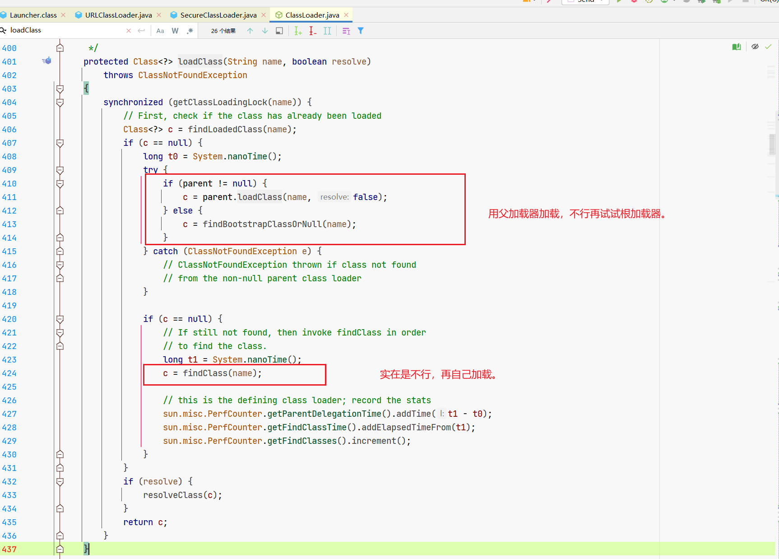Insert a new line in search field

tap(141, 31)
